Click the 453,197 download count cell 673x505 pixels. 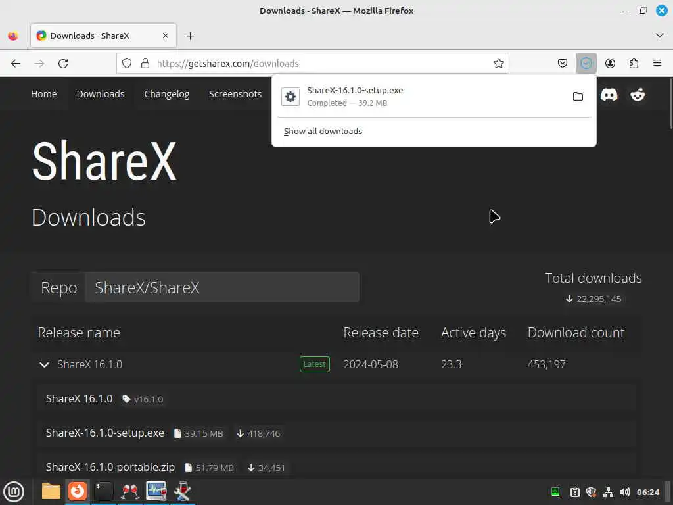pos(546,364)
